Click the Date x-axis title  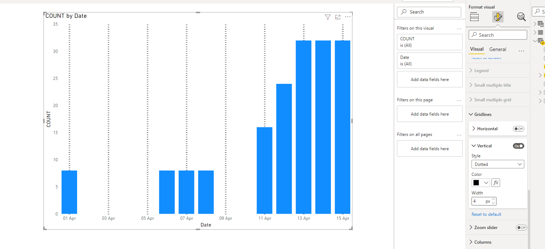[x=206, y=225]
